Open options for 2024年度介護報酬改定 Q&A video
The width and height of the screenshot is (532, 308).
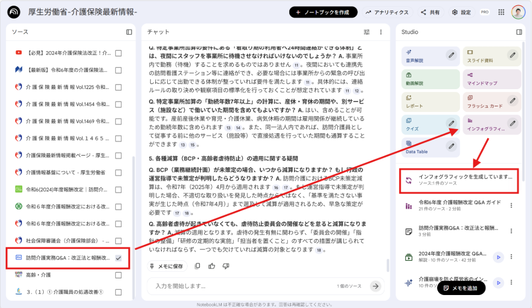tap(511, 257)
